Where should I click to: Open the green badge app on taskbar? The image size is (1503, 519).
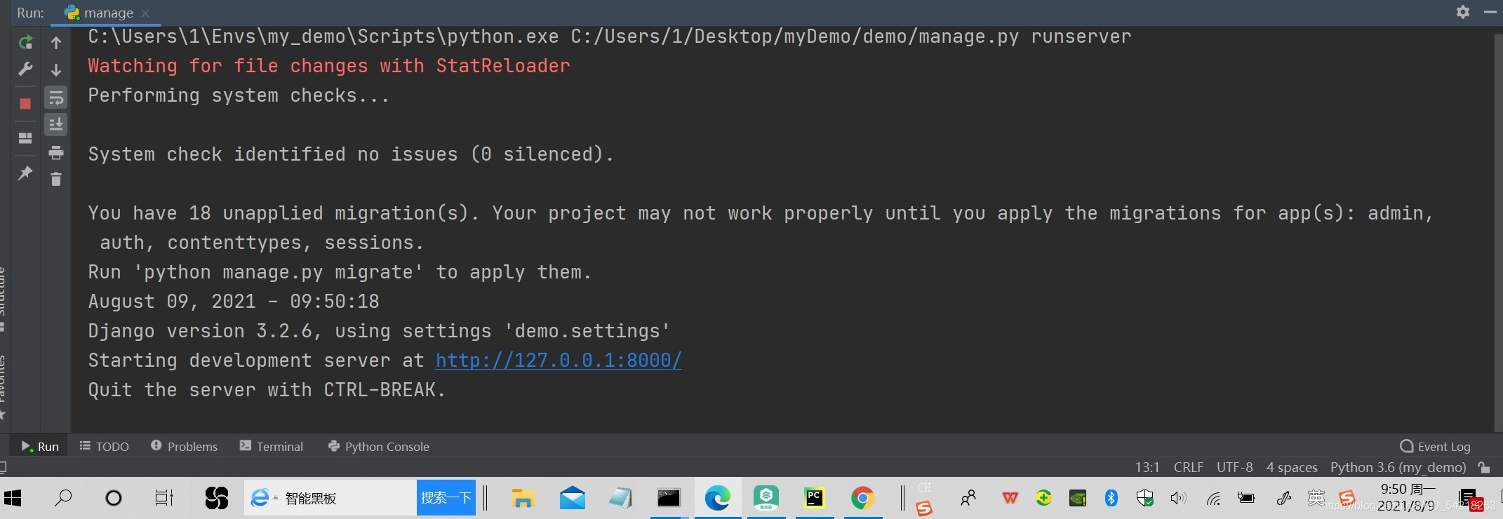766,499
